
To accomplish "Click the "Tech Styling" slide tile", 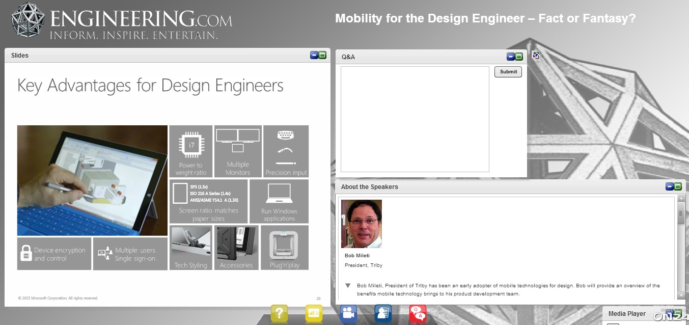I will click(191, 248).
